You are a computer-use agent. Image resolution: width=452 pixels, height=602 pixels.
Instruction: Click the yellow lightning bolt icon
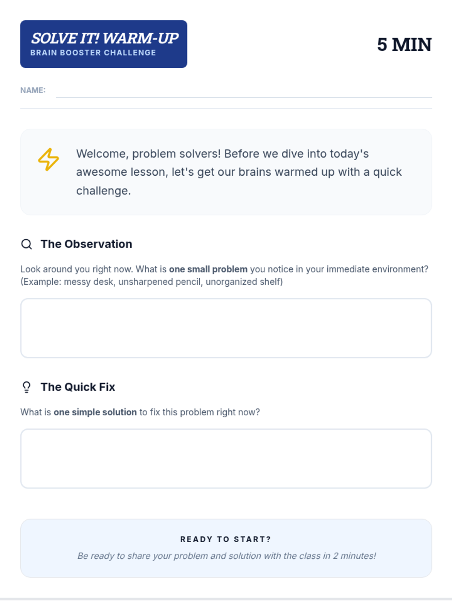coord(48,160)
